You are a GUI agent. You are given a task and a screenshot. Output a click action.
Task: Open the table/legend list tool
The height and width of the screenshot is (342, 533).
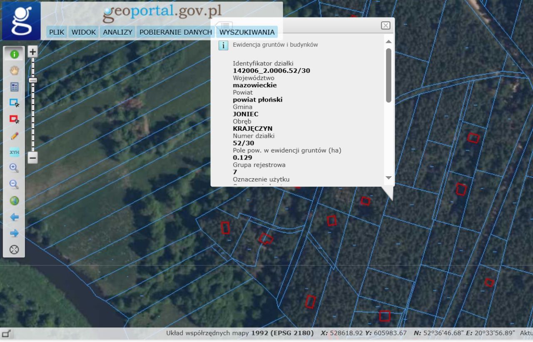pyautogui.click(x=14, y=87)
